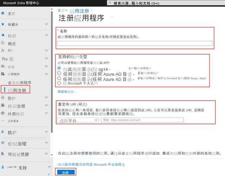Click the 设备 devices icon

coord(2,66)
